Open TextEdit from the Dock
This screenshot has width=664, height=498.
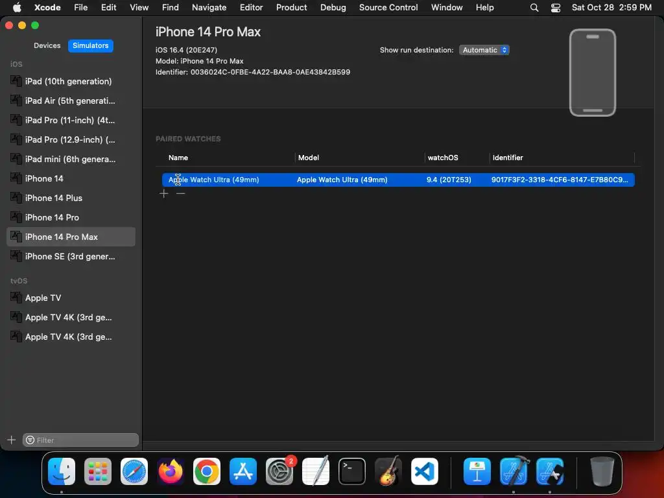tap(316, 471)
